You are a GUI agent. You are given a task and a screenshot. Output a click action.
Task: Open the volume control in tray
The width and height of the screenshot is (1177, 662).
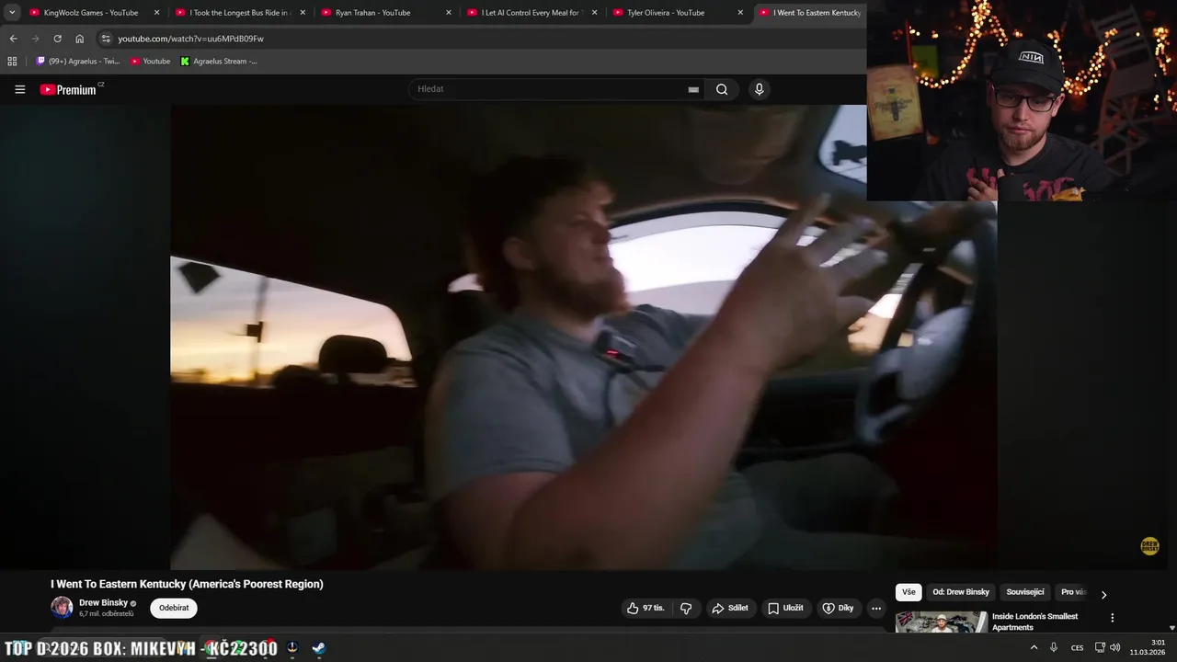(x=1114, y=647)
